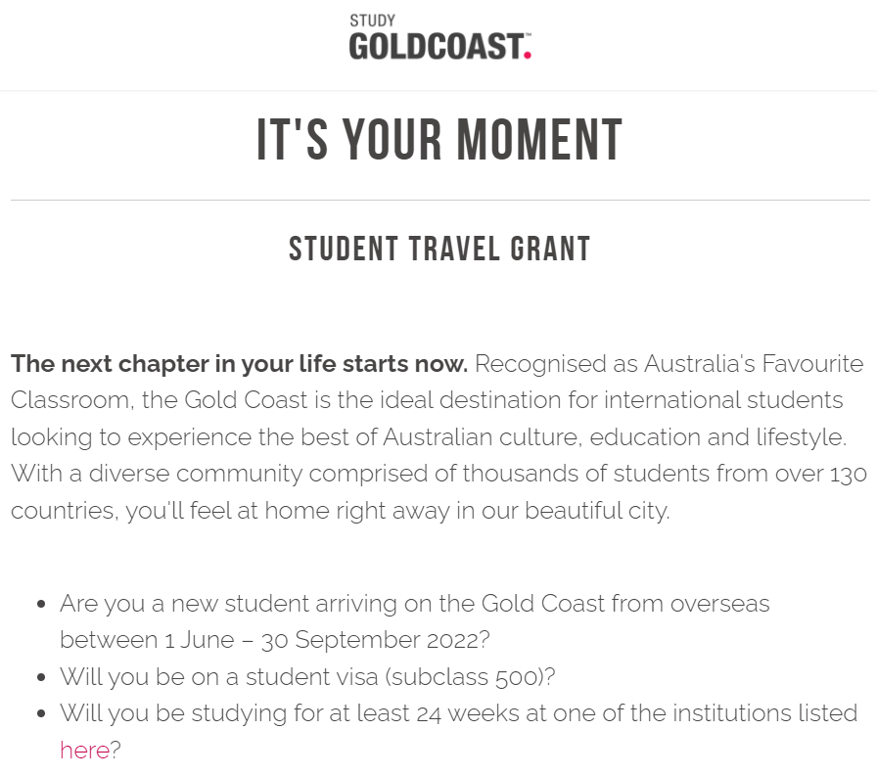
Task: Select the 'STUDENT TRAVEL GRANT' subheading
Action: (x=439, y=249)
